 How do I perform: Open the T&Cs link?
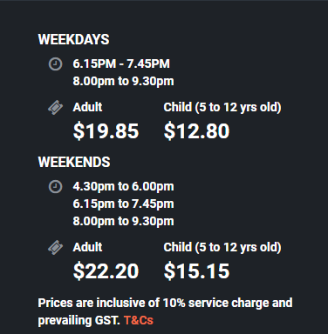point(139,320)
